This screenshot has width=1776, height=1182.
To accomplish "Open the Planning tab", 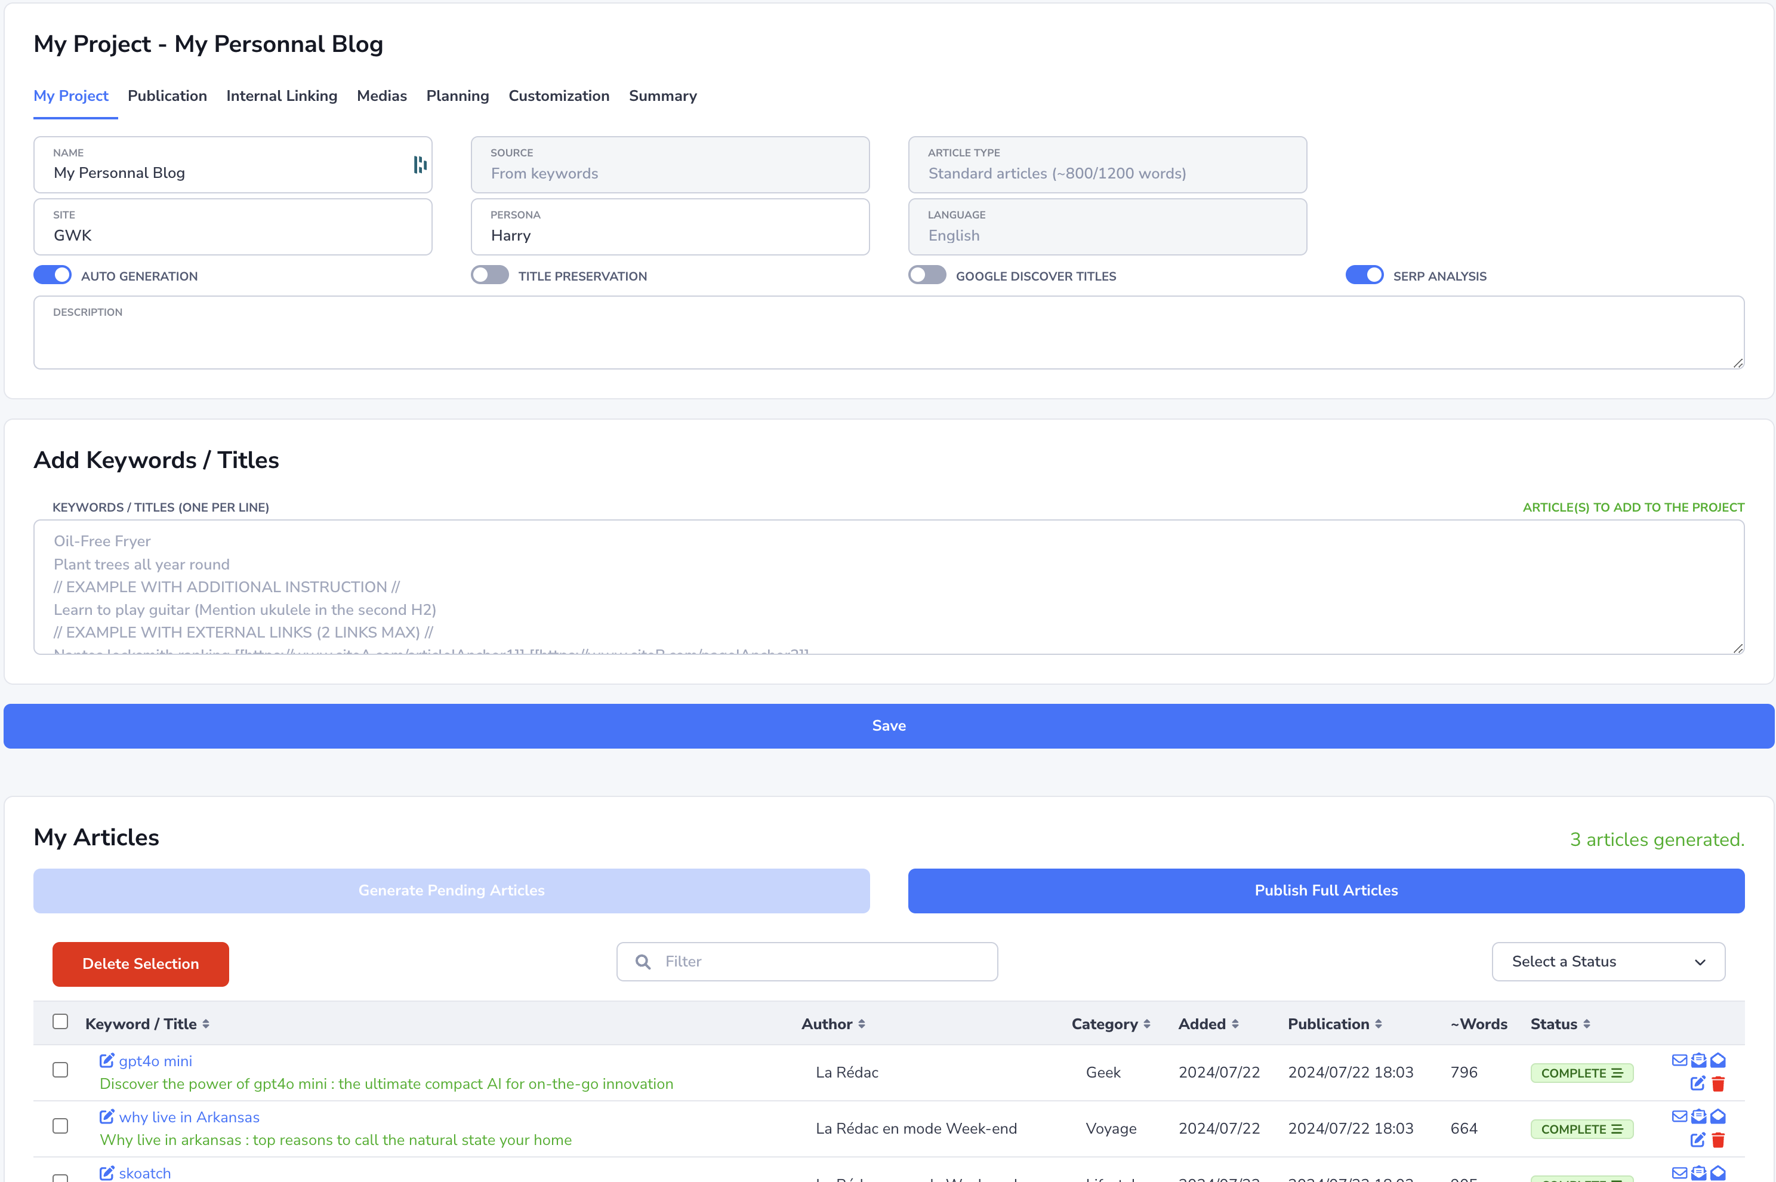I will tap(457, 96).
